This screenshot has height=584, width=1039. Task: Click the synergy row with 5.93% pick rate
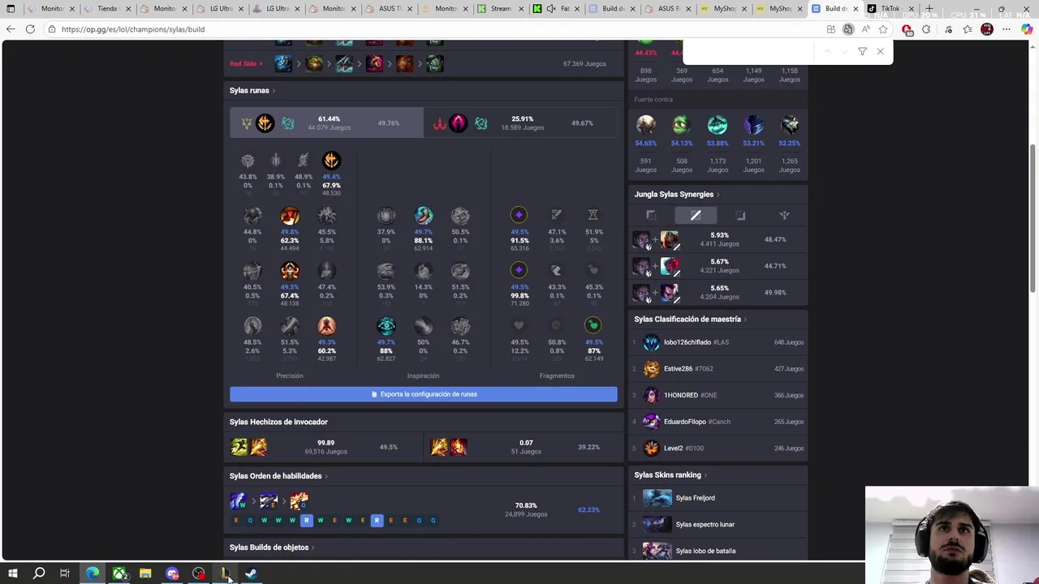pyautogui.click(x=718, y=239)
